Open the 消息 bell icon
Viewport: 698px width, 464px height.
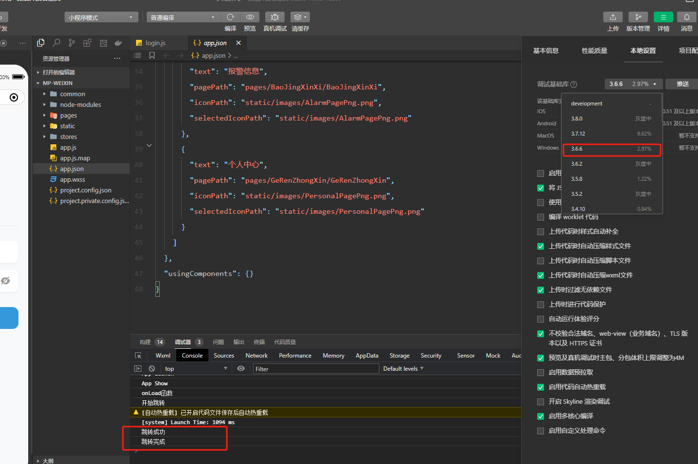tap(687, 17)
